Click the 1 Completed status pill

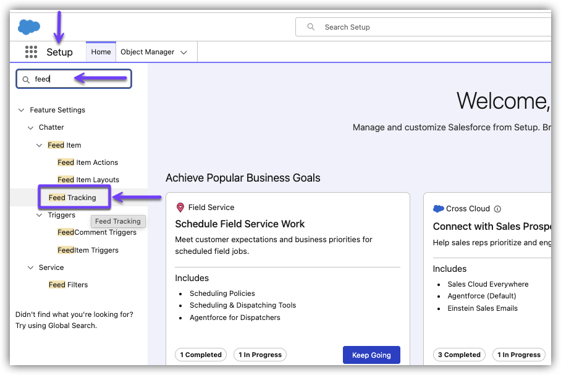(x=200, y=355)
